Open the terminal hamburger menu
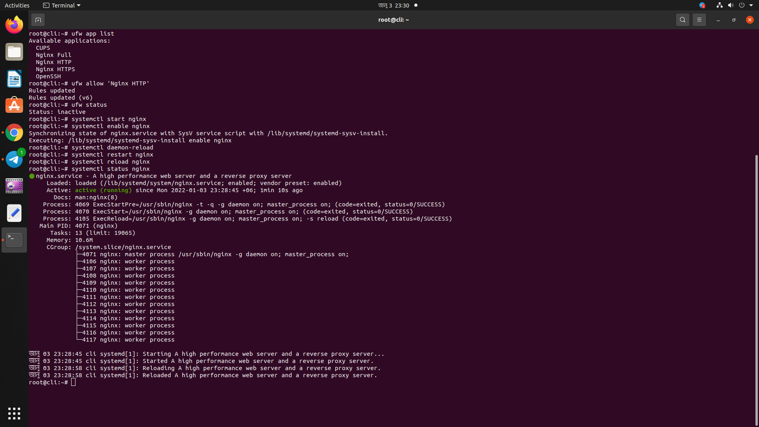Screen dimensions: 759x427 pos(699,20)
